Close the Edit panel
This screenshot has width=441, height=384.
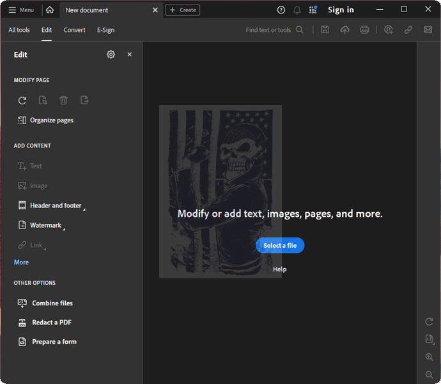click(129, 54)
